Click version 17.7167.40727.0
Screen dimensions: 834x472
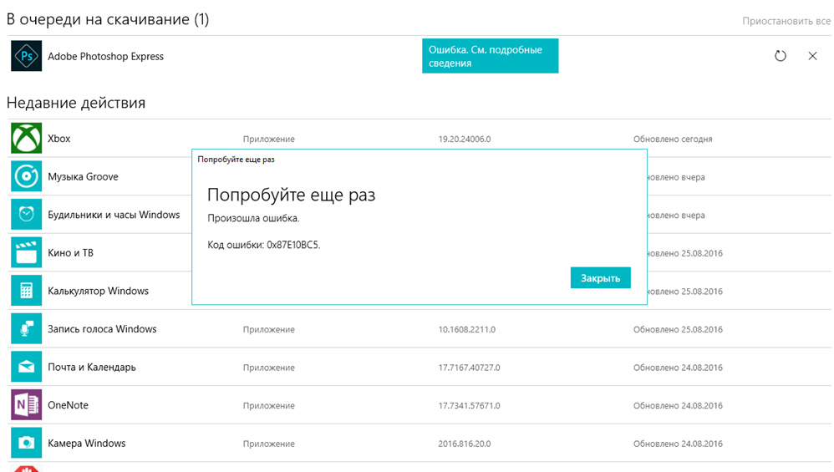(469, 368)
